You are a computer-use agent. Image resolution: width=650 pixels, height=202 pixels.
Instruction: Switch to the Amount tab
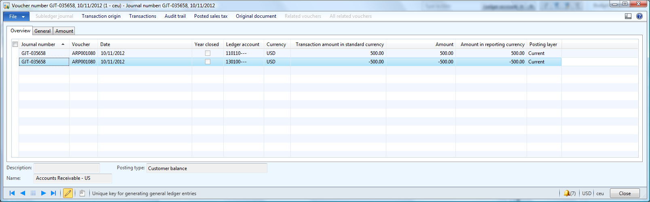point(64,31)
